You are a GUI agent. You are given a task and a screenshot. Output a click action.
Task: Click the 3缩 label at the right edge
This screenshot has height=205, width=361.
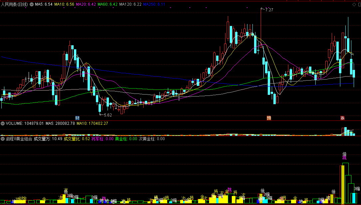[357, 189]
